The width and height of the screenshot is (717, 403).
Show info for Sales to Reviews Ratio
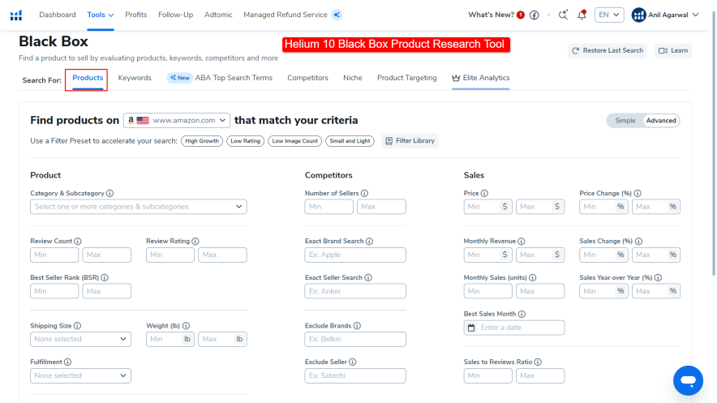coord(538,362)
